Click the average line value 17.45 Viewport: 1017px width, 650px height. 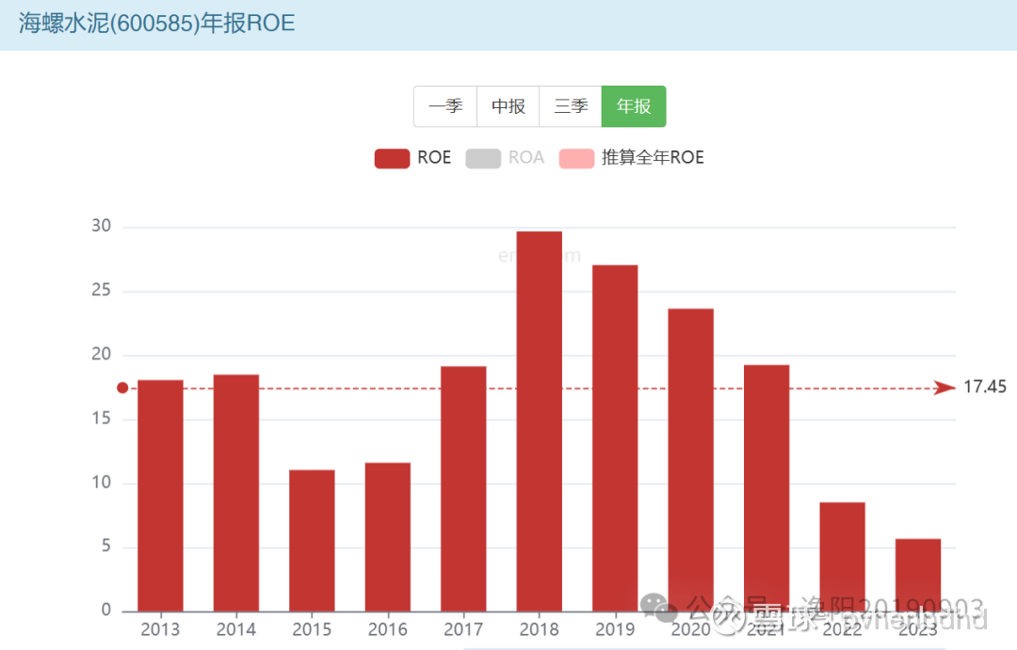click(x=985, y=387)
